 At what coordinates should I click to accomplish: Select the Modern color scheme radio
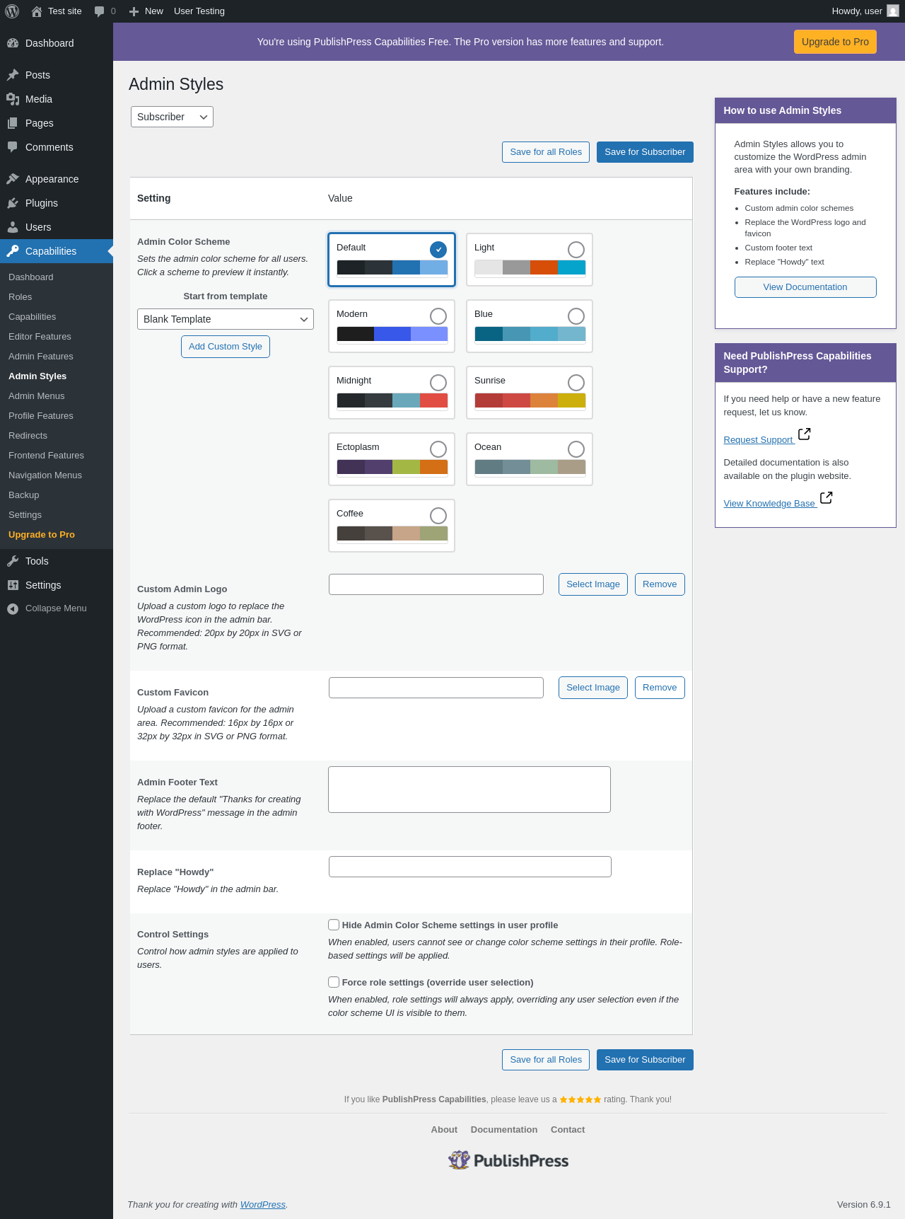(438, 316)
